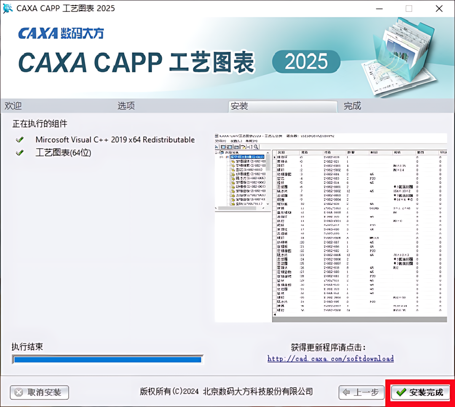Cancel setup with 取消安装 button
Image resolution: width=455 pixels, height=407 pixels.
pyautogui.click(x=40, y=393)
